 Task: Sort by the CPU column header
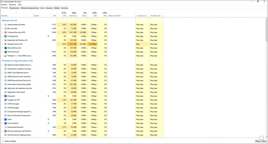[62, 14]
